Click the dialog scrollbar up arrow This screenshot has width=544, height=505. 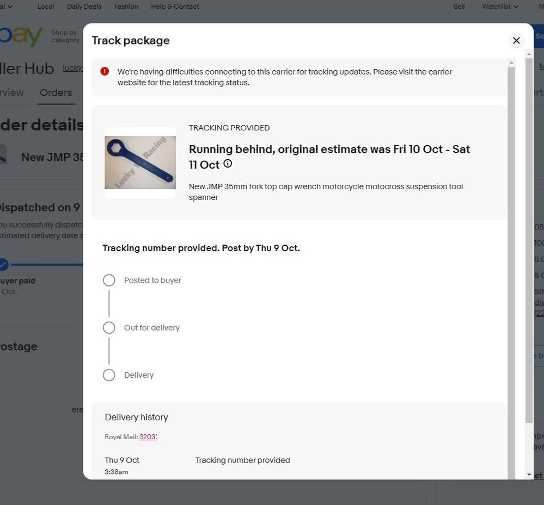511,63
